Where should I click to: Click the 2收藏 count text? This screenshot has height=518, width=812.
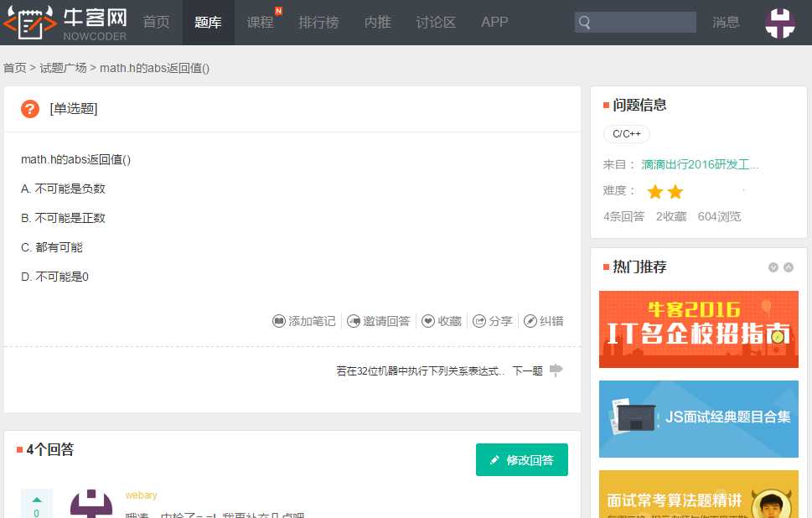tap(671, 216)
